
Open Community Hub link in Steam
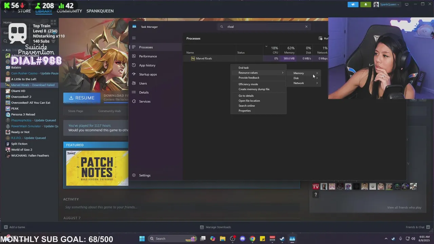(x=109, y=111)
